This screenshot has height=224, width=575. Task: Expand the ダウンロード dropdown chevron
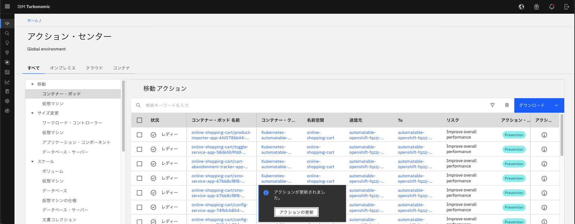click(x=556, y=105)
